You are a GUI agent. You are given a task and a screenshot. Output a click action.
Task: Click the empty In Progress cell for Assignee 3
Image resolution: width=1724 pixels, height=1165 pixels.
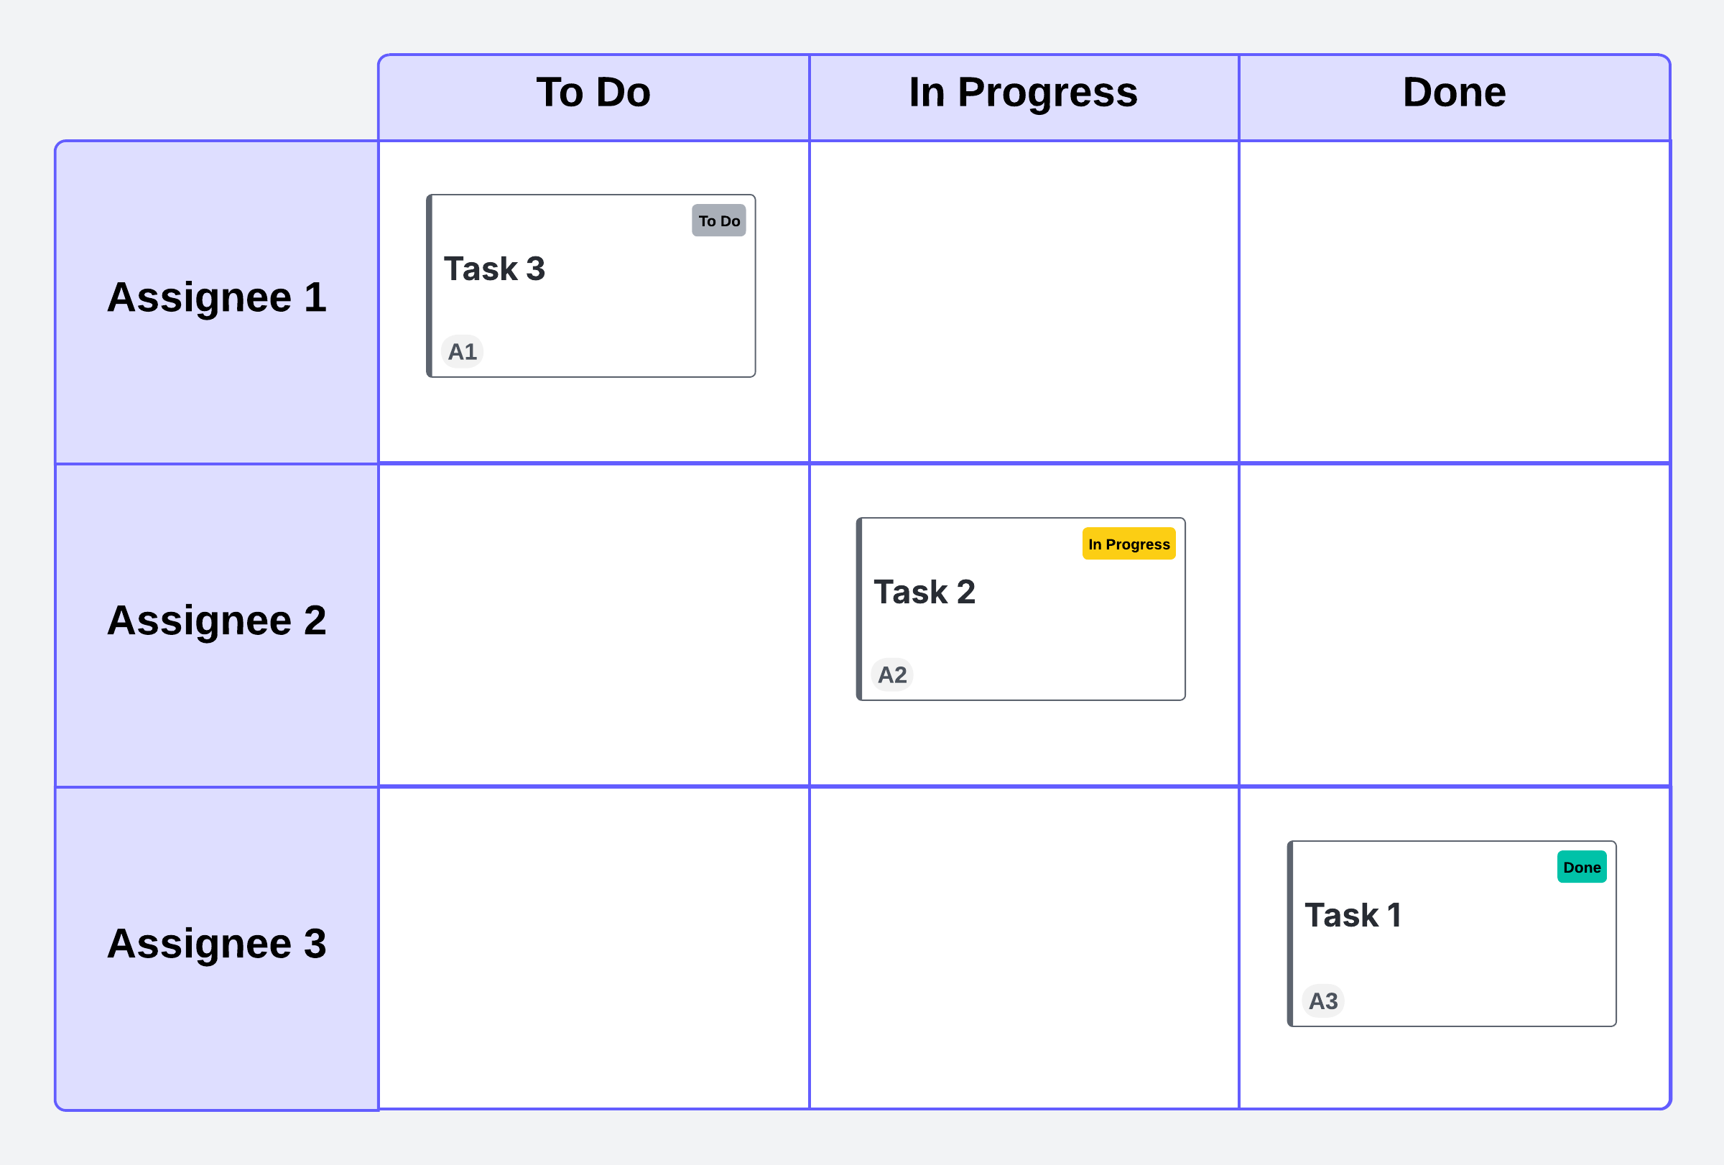[1024, 947]
